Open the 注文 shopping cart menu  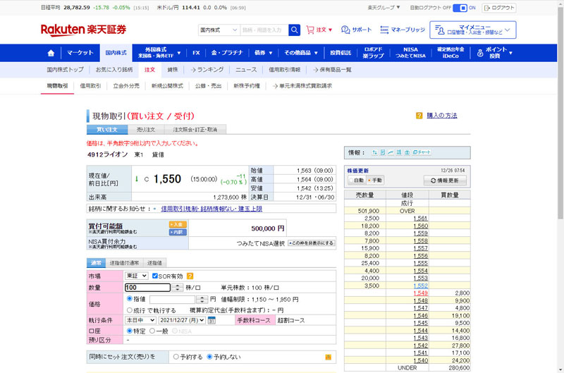click(x=320, y=30)
